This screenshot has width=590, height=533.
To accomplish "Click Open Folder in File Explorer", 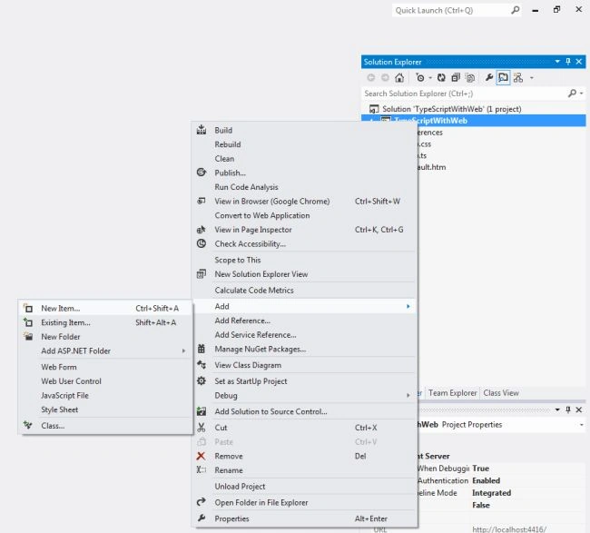I will pos(304,503).
